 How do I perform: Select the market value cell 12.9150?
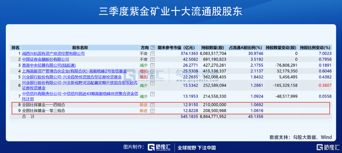pos(191,105)
